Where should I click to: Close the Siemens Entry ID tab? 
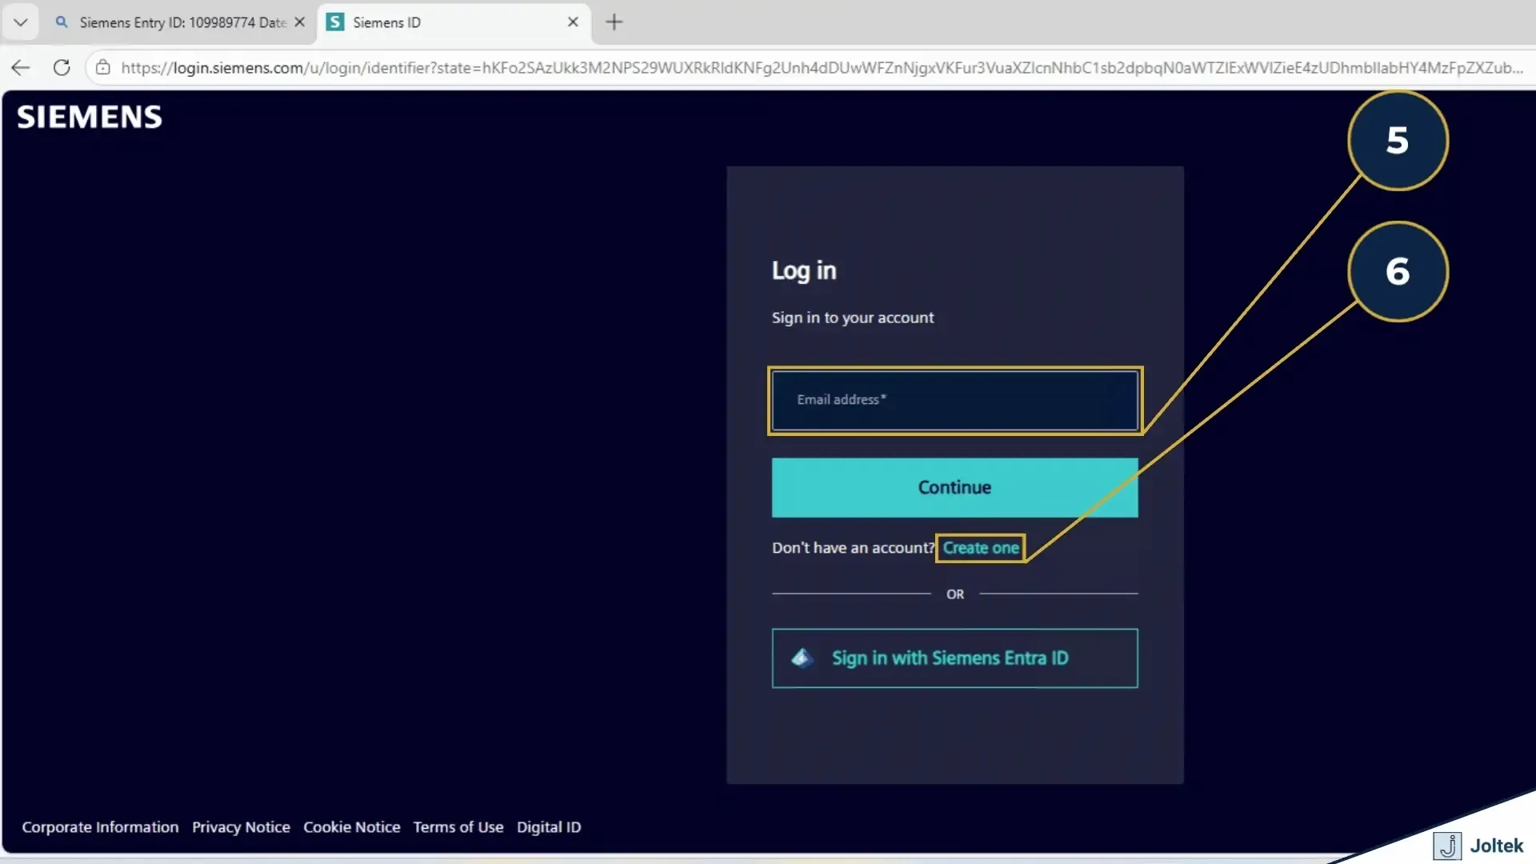point(300,22)
